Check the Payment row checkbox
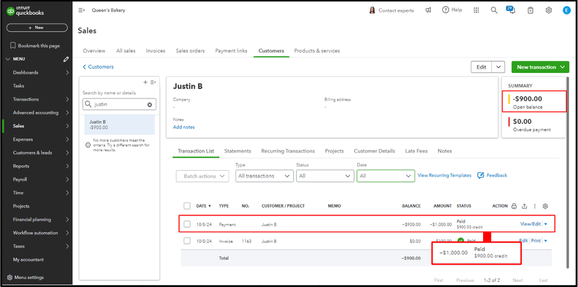The width and height of the screenshot is (578, 287). click(x=187, y=224)
